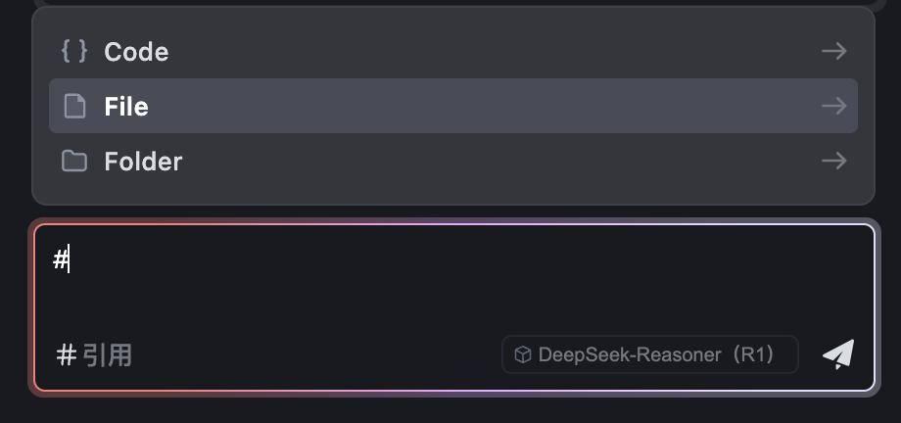Pick the Folder reference option
The width and height of the screenshot is (901, 423).
pyautogui.click(x=143, y=161)
